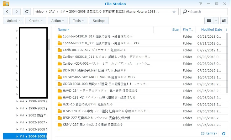Expand the Action dropdown menu
Screen dimensions: 231x140
[x=58, y=21]
